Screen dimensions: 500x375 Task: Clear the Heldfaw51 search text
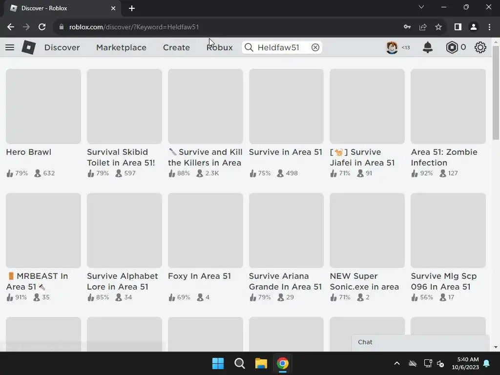tap(315, 47)
